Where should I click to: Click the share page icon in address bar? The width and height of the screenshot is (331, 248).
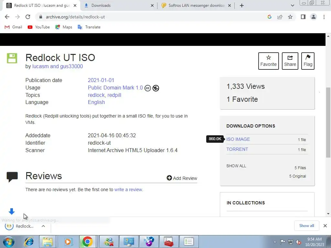coord(280,17)
